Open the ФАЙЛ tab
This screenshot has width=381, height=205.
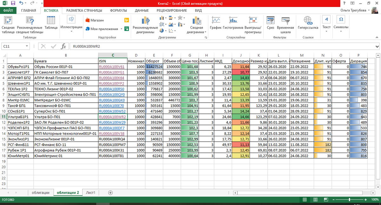pos(8,10)
